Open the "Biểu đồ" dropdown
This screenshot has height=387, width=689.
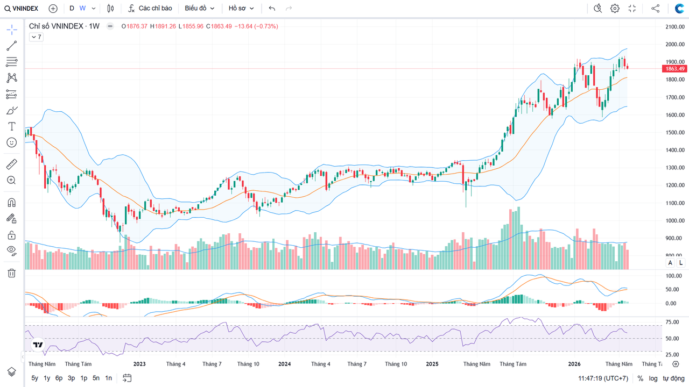pyautogui.click(x=200, y=8)
